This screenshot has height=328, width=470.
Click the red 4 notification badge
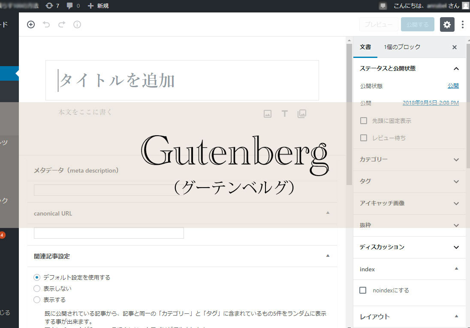click(2, 235)
